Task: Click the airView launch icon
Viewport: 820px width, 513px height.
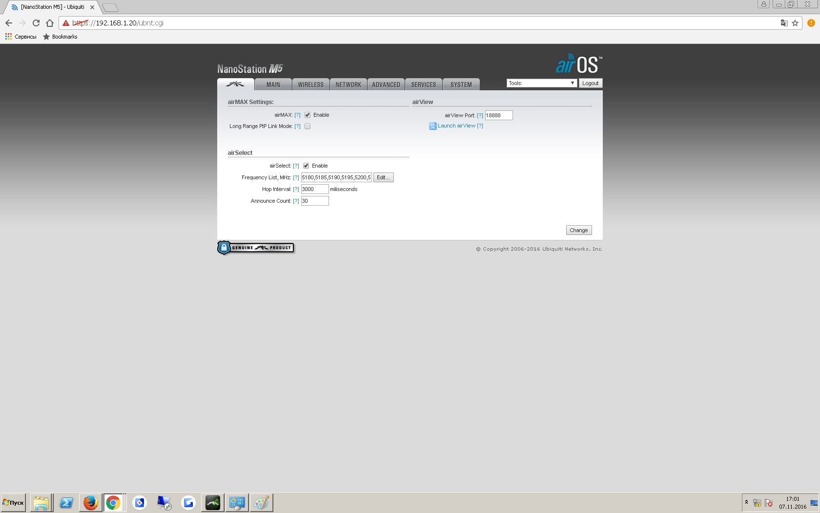Action: (x=432, y=126)
